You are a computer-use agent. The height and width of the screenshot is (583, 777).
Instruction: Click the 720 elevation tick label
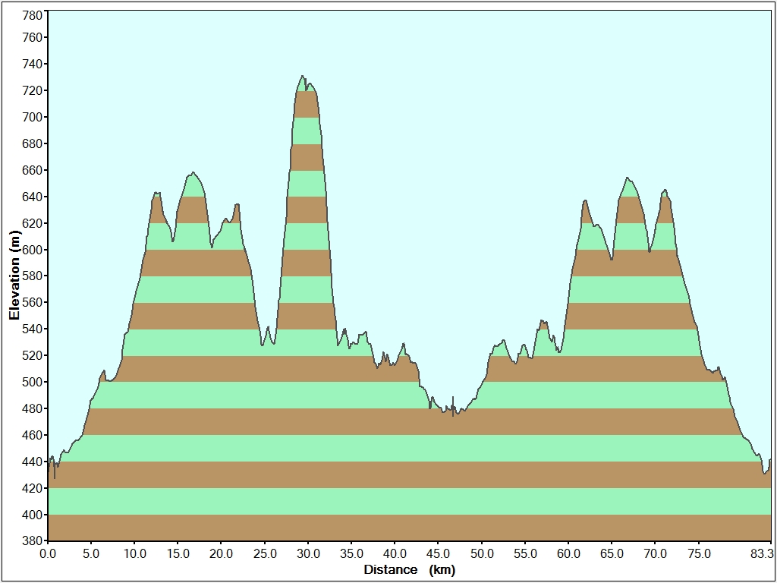pos(32,90)
